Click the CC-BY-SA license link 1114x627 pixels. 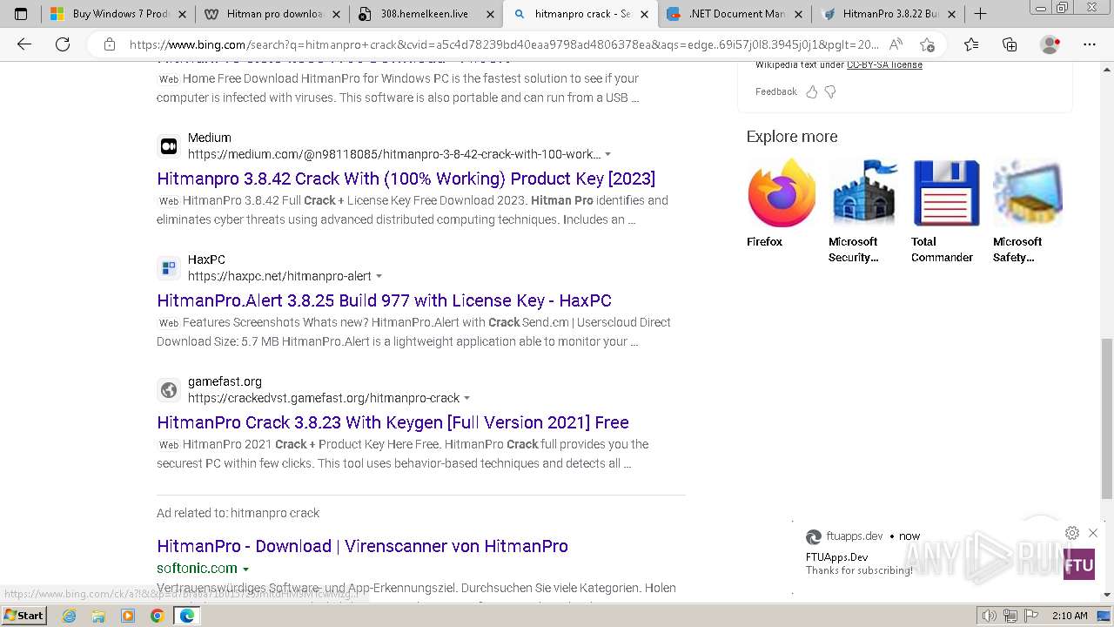click(x=884, y=64)
